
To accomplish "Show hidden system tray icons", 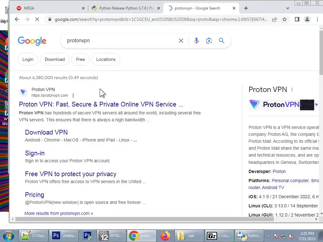I will [268, 236].
